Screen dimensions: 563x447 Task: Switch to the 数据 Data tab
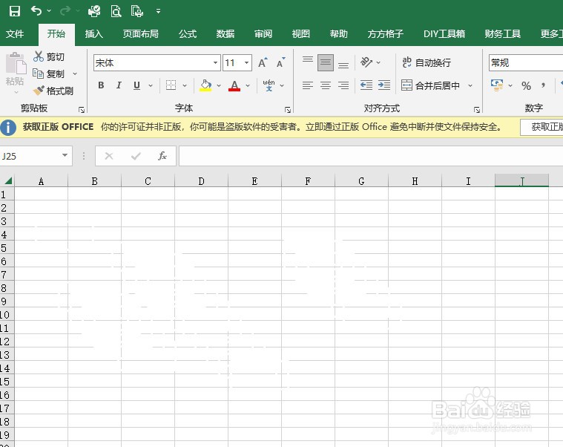tap(225, 34)
